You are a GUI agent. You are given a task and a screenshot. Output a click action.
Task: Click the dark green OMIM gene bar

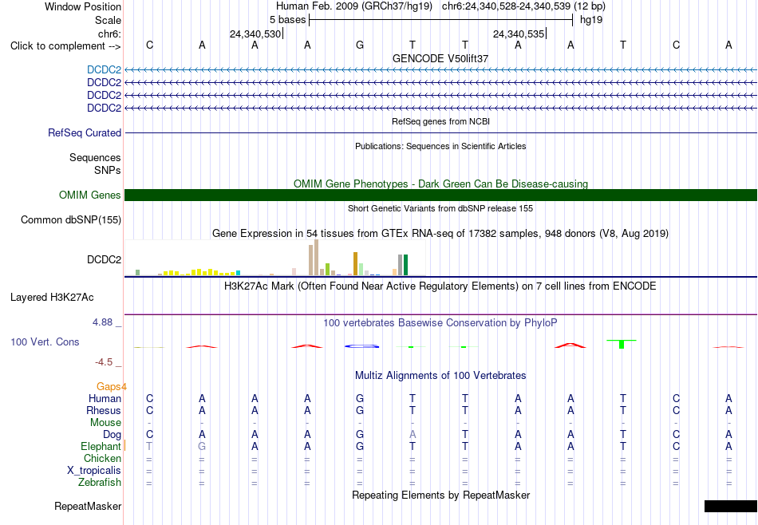tap(441, 195)
